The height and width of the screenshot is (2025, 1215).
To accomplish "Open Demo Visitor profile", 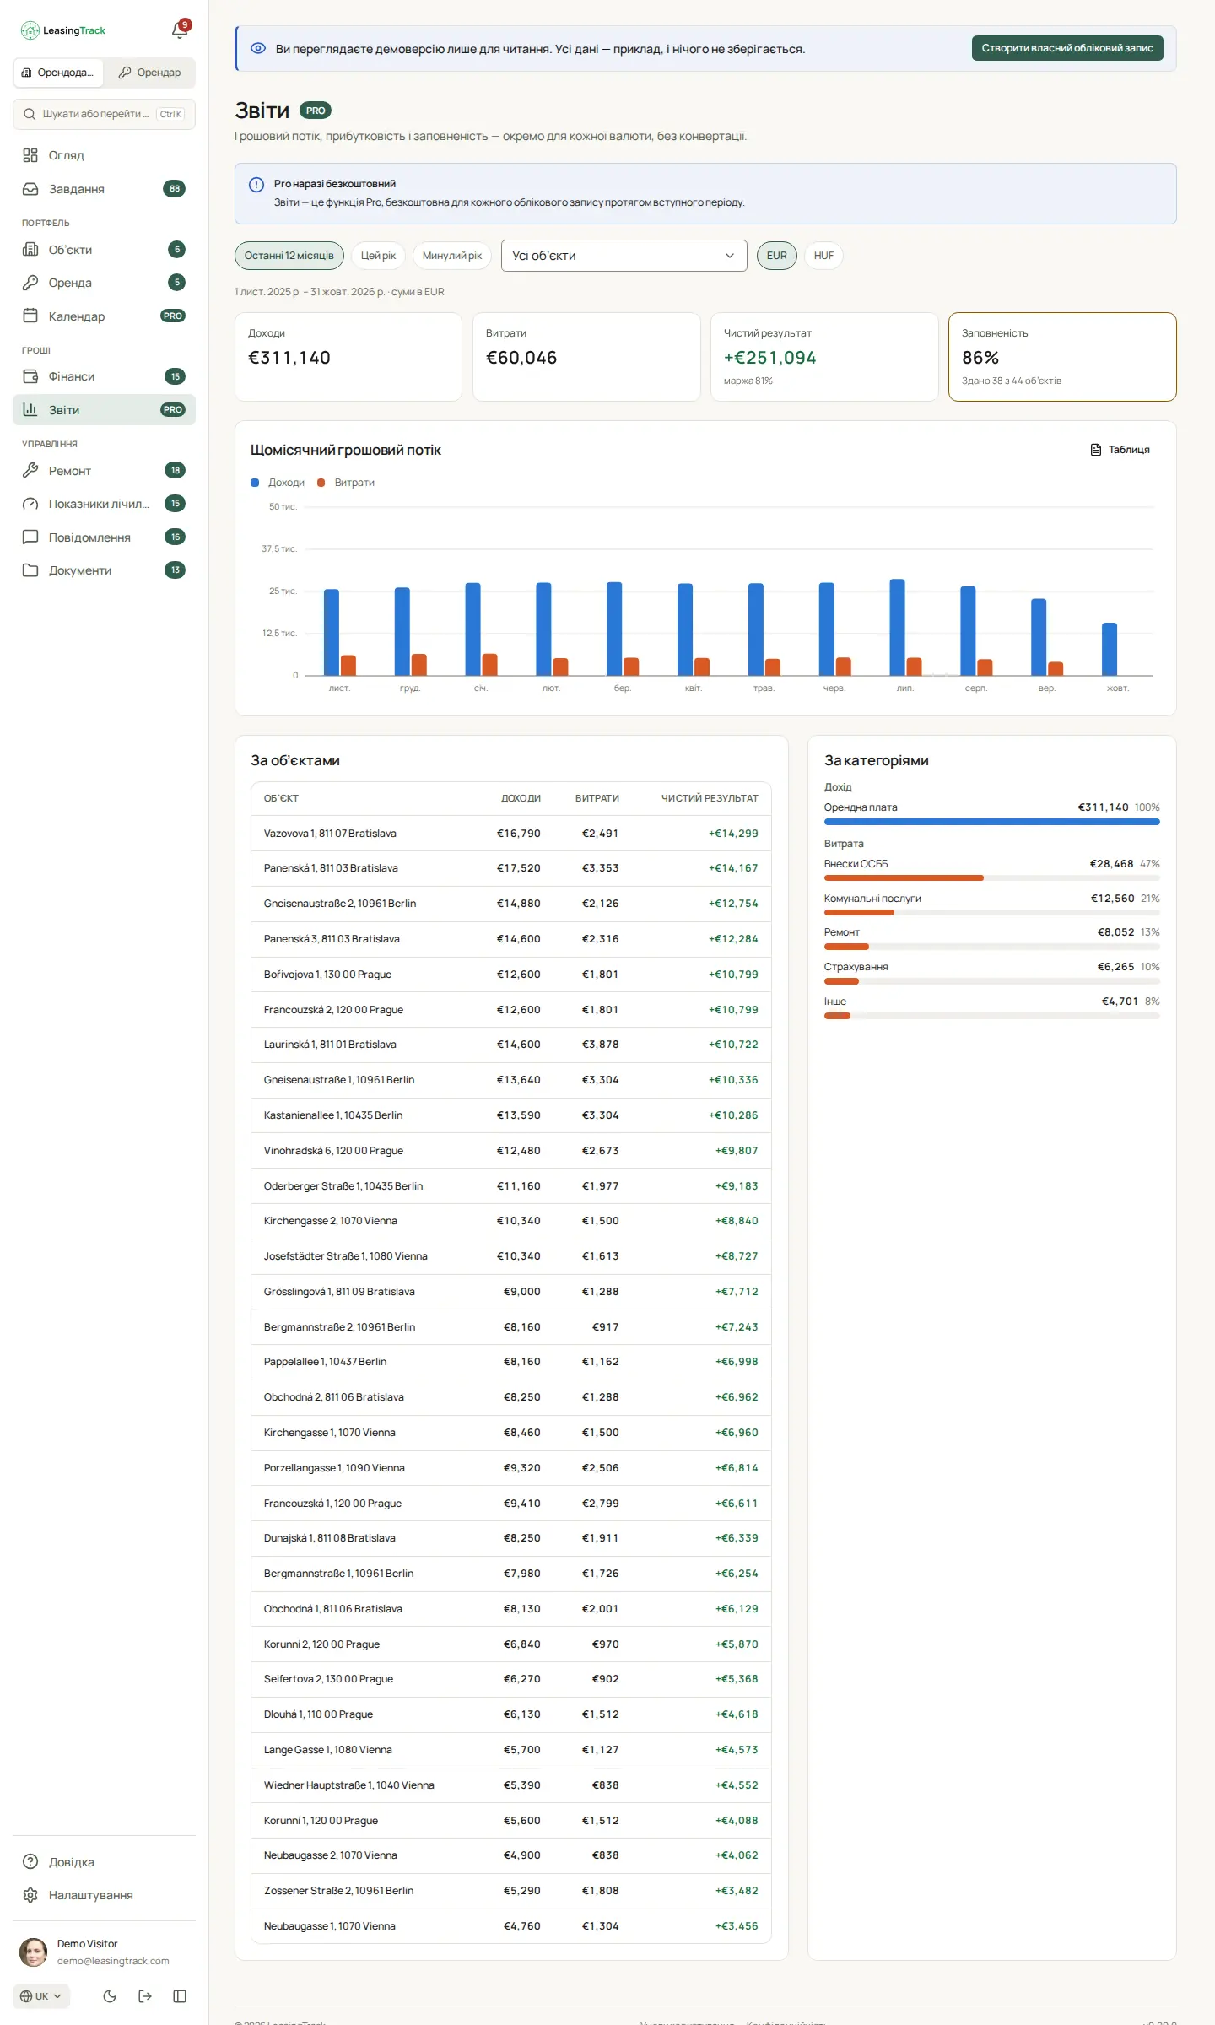I will pyautogui.click(x=104, y=1952).
